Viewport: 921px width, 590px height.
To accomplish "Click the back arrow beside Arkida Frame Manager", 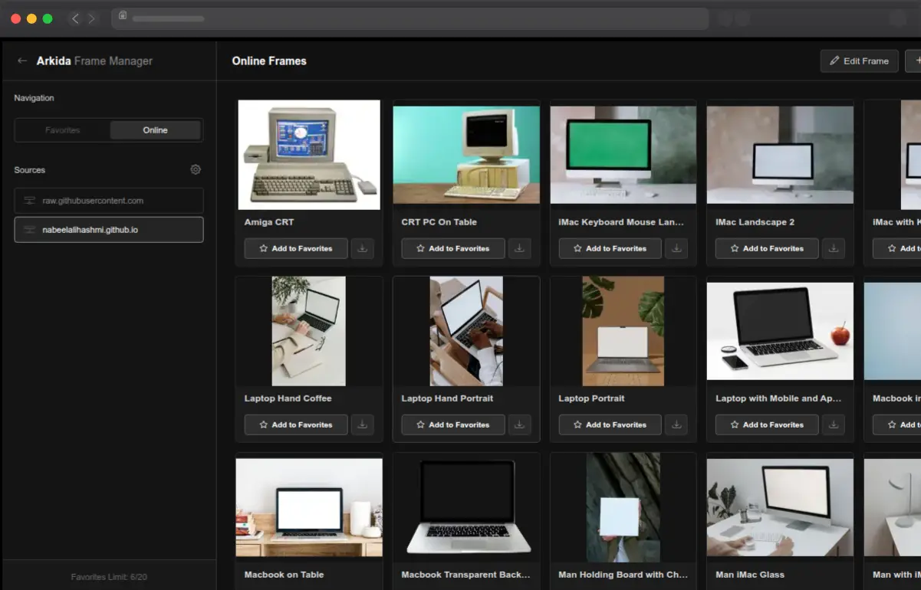I will 22,61.
